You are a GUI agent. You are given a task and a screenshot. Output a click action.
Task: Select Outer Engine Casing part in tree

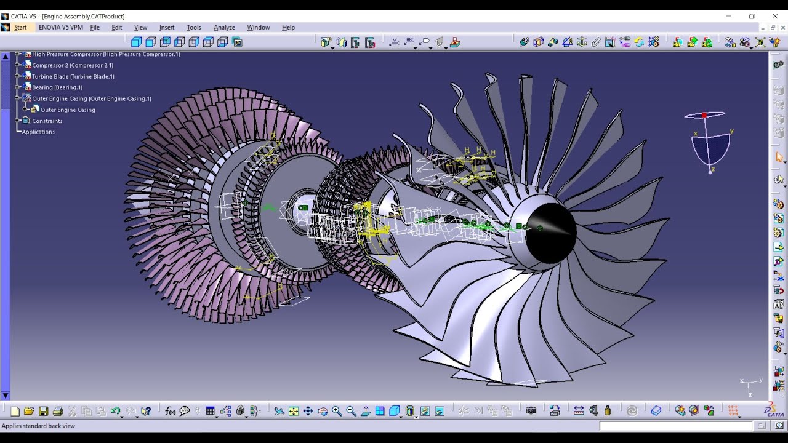pos(68,110)
